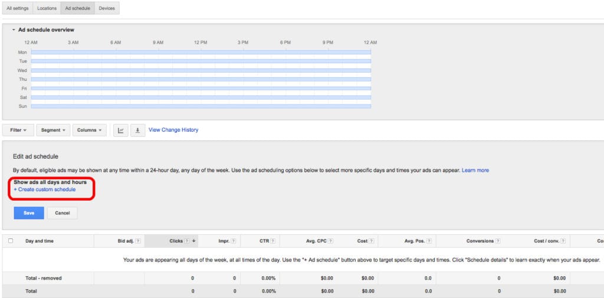Switch to the Locations tab
This screenshot has width=604, height=298.
click(47, 8)
